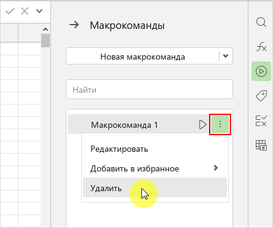Confirm formula entry with the checkmark icon
The height and width of the screenshot is (228, 273).
(x=10, y=11)
